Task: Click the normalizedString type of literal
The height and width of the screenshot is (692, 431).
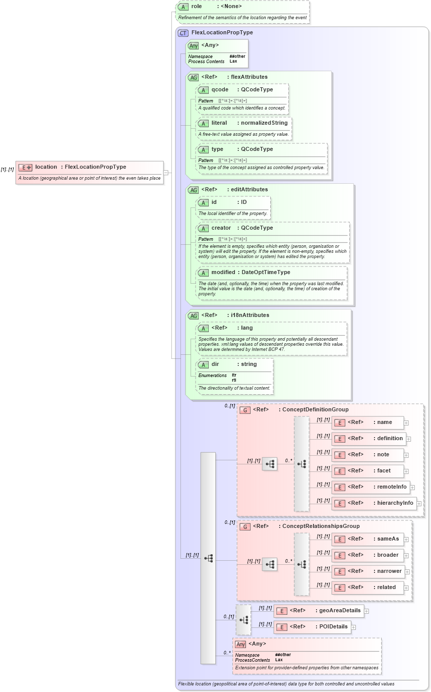Action: pyautogui.click(x=264, y=123)
